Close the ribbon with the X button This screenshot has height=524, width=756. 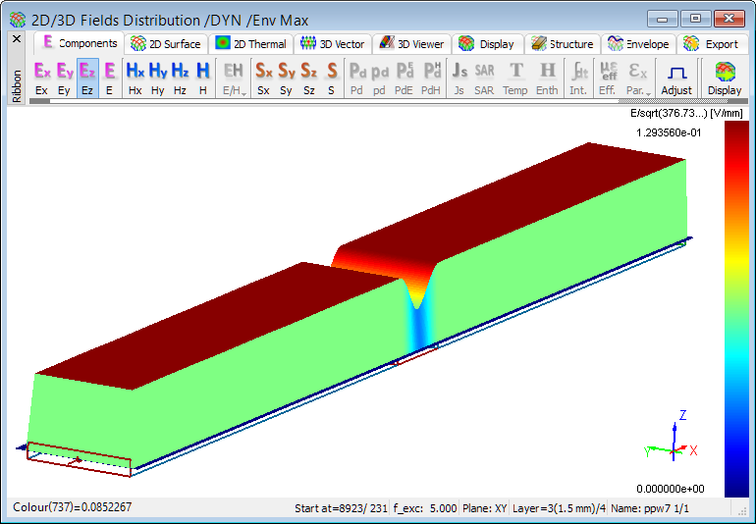tap(16, 39)
